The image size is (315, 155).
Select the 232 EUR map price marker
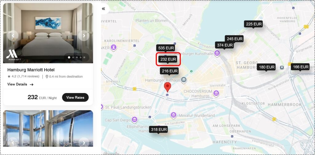(x=168, y=59)
